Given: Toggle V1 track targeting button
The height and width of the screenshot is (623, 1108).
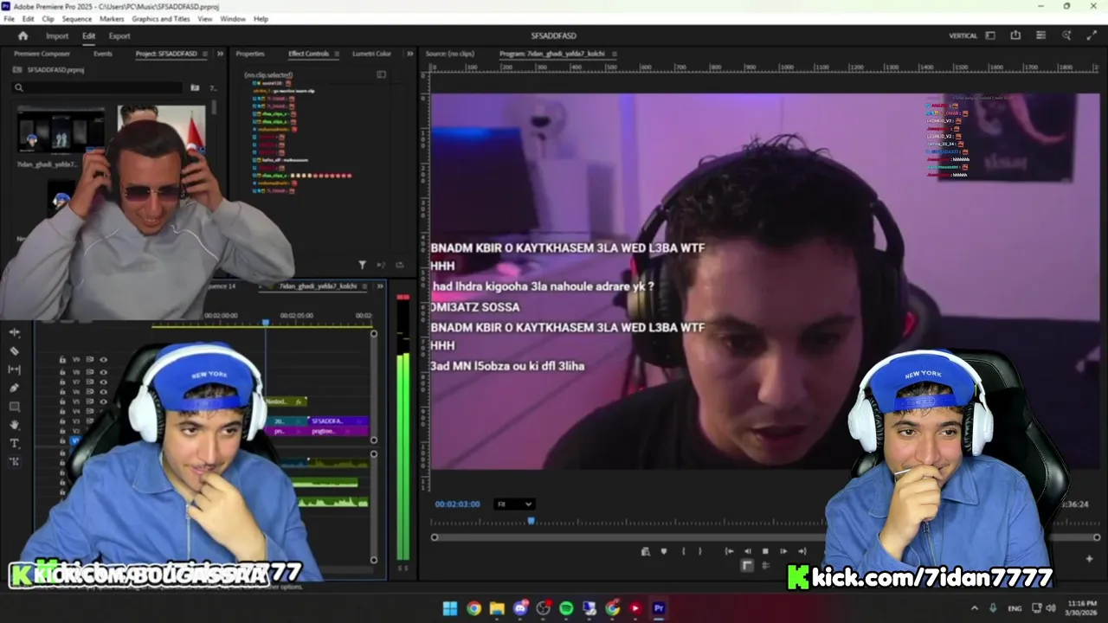Looking at the screenshot, I should (75, 440).
